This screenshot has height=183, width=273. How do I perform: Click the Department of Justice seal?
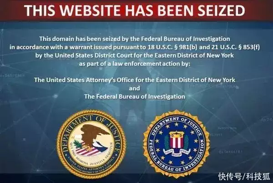click(x=91, y=144)
